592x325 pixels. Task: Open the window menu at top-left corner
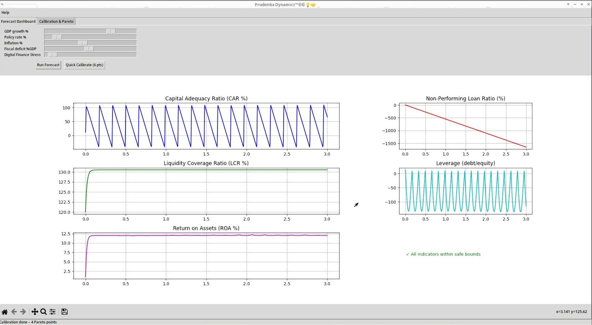point(2,4)
